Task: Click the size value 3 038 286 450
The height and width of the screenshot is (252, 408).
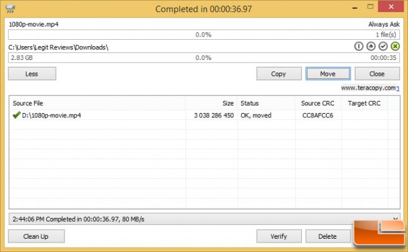Action: (x=214, y=116)
